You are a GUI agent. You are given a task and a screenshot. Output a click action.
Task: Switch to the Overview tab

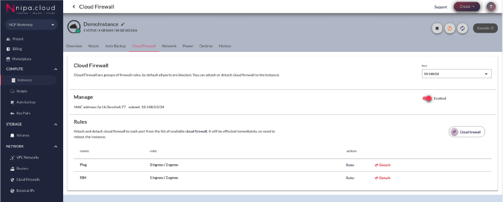(74, 46)
